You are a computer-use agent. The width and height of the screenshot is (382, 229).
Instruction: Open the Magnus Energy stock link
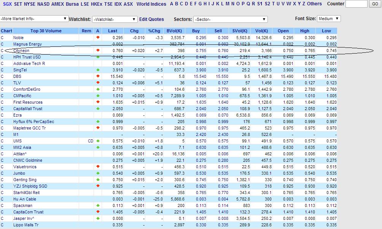tap(27, 44)
